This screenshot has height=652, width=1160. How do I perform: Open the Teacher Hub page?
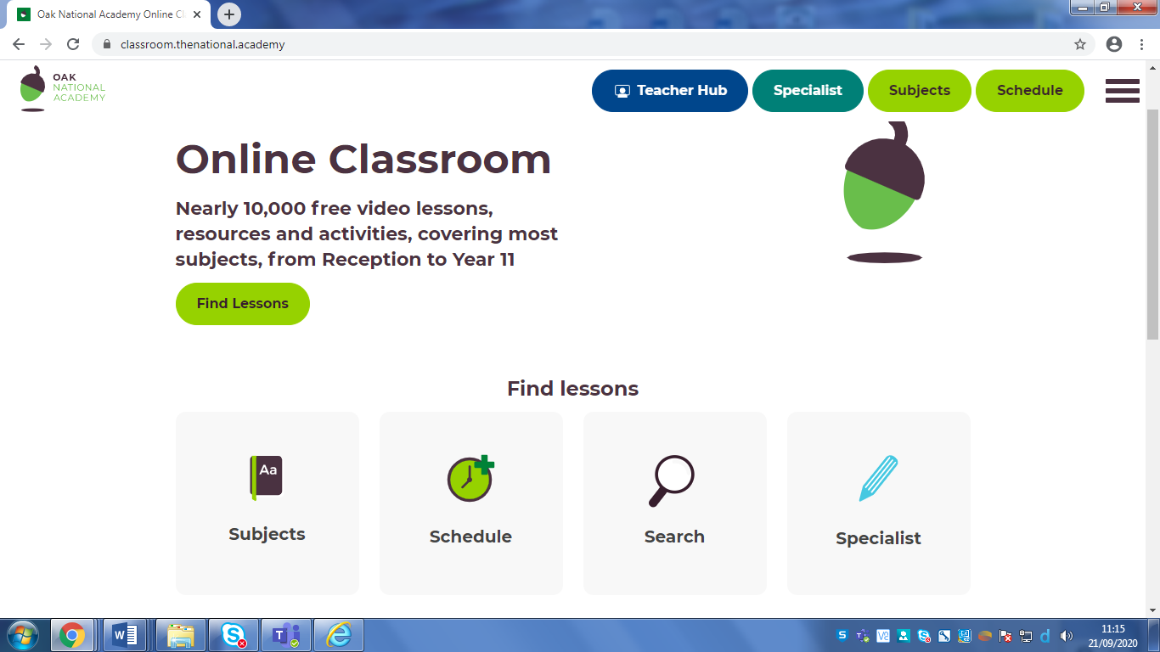(x=670, y=91)
